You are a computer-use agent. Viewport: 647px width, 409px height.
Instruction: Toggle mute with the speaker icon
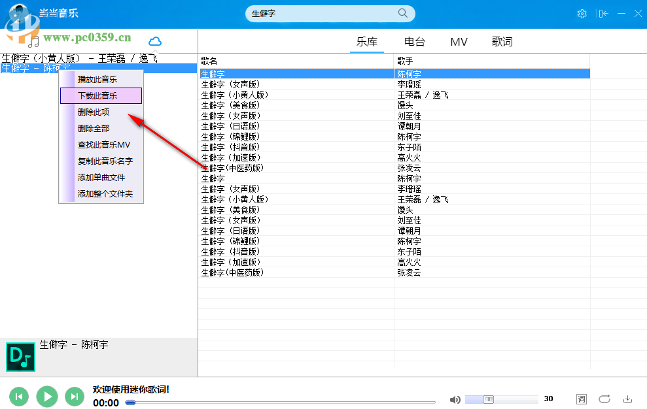click(x=455, y=399)
